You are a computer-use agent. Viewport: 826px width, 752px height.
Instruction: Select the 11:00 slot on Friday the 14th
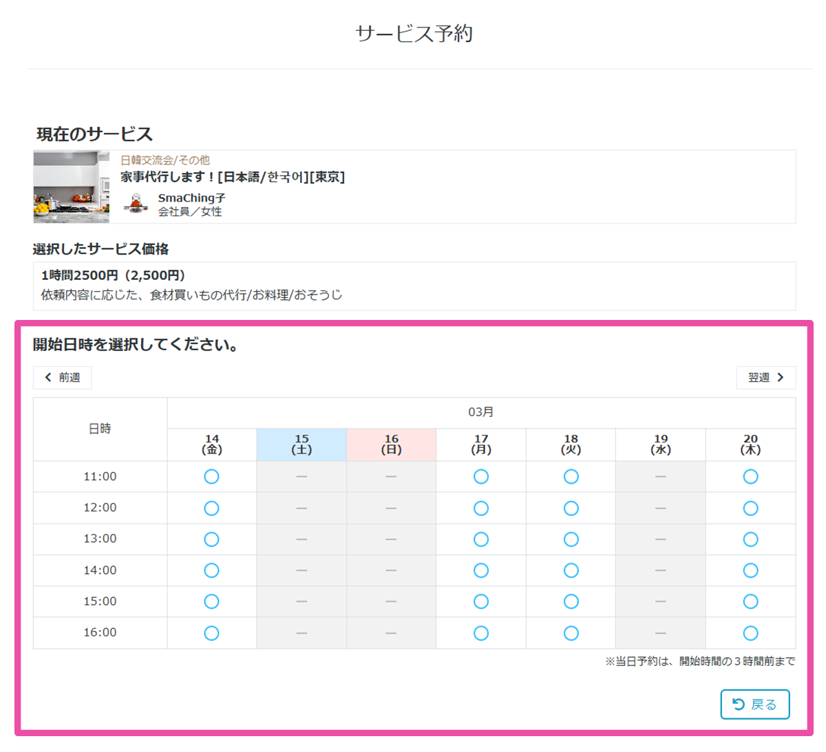click(212, 476)
